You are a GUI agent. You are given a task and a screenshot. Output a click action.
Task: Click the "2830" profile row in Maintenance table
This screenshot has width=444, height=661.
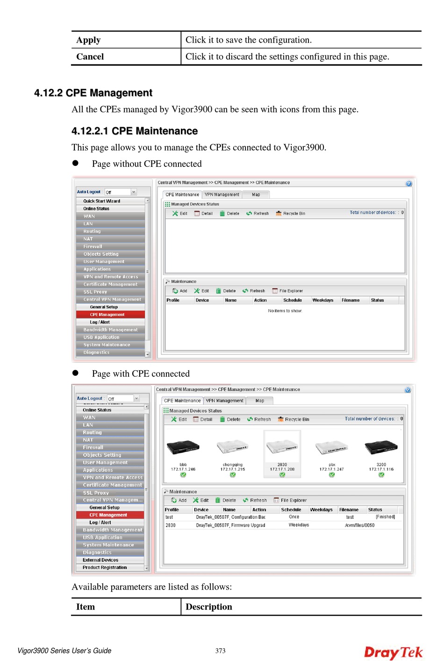click(x=283, y=525)
